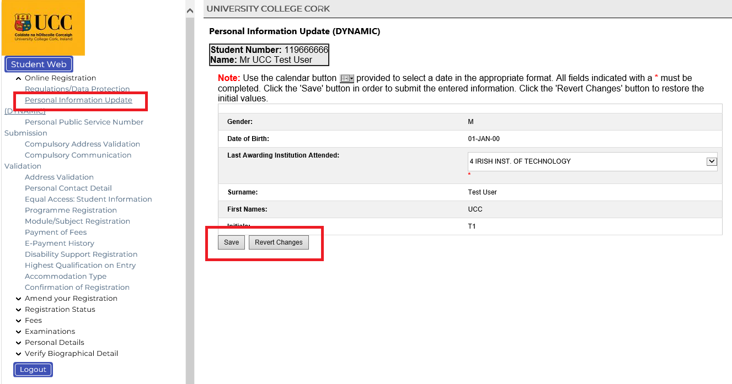Open the Last Awarding Institution dropdown
Image resolution: width=732 pixels, height=384 pixels.
click(x=592, y=161)
